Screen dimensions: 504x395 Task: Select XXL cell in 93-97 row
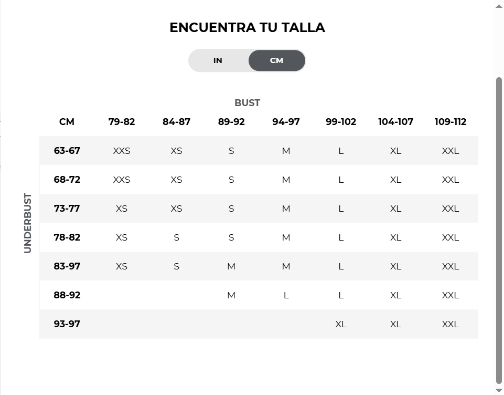point(451,324)
